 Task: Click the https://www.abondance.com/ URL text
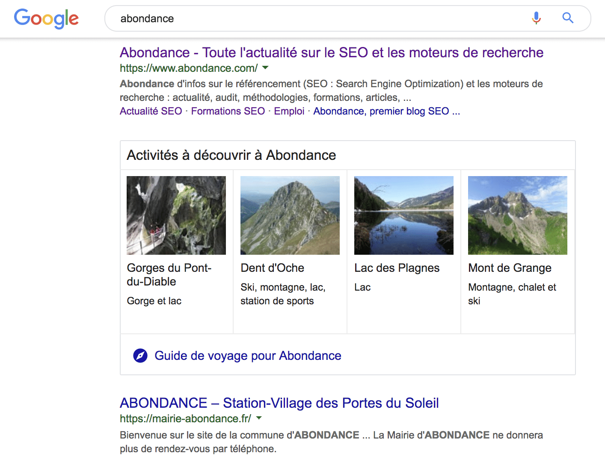point(189,68)
